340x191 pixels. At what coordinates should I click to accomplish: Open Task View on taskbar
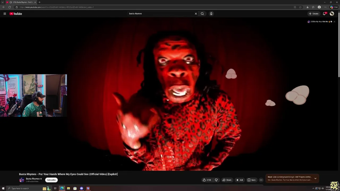pyautogui.click(x=55, y=188)
